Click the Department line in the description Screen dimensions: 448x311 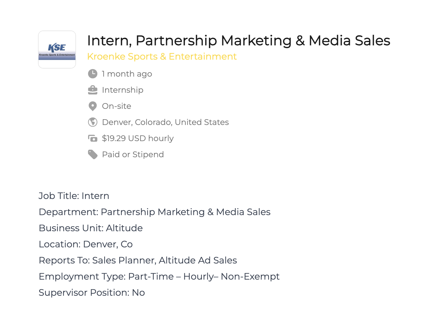coord(155,212)
